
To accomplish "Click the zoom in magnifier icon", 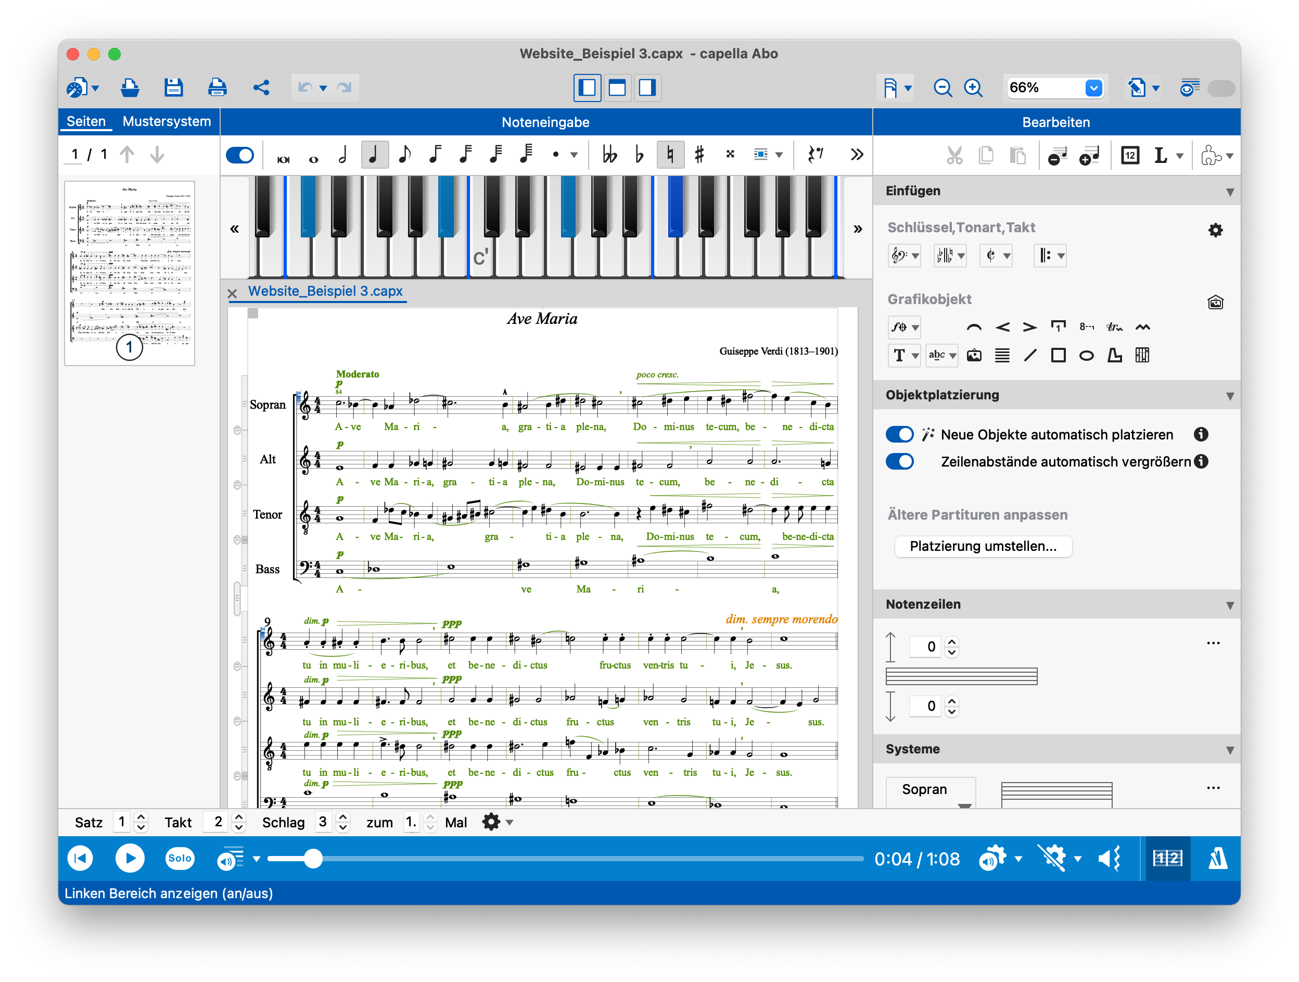I will click(973, 87).
